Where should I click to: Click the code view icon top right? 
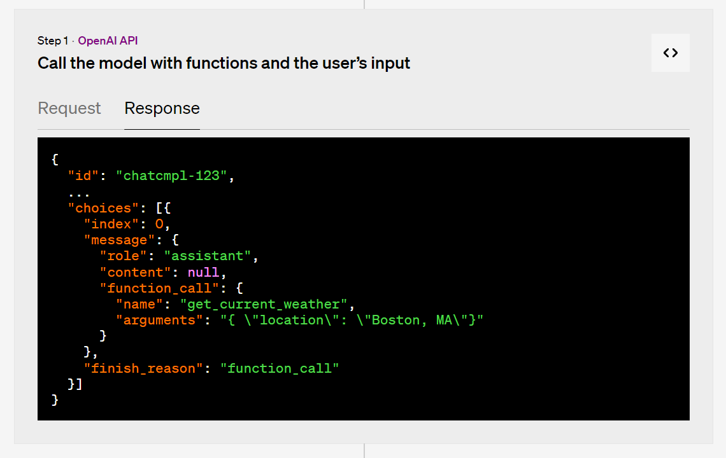670,53
